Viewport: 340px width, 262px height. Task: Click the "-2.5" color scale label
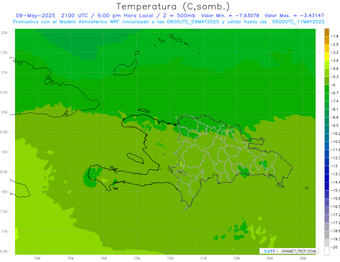335,44
